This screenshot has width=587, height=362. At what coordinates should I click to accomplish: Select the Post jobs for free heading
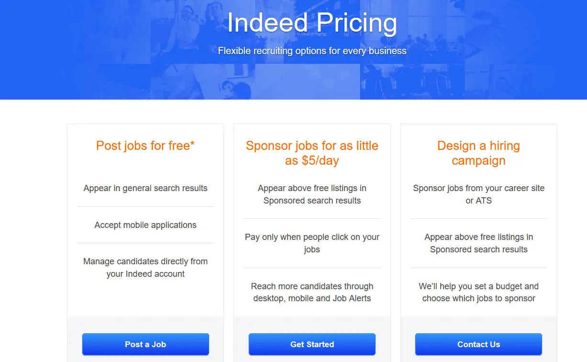(143, 146)
